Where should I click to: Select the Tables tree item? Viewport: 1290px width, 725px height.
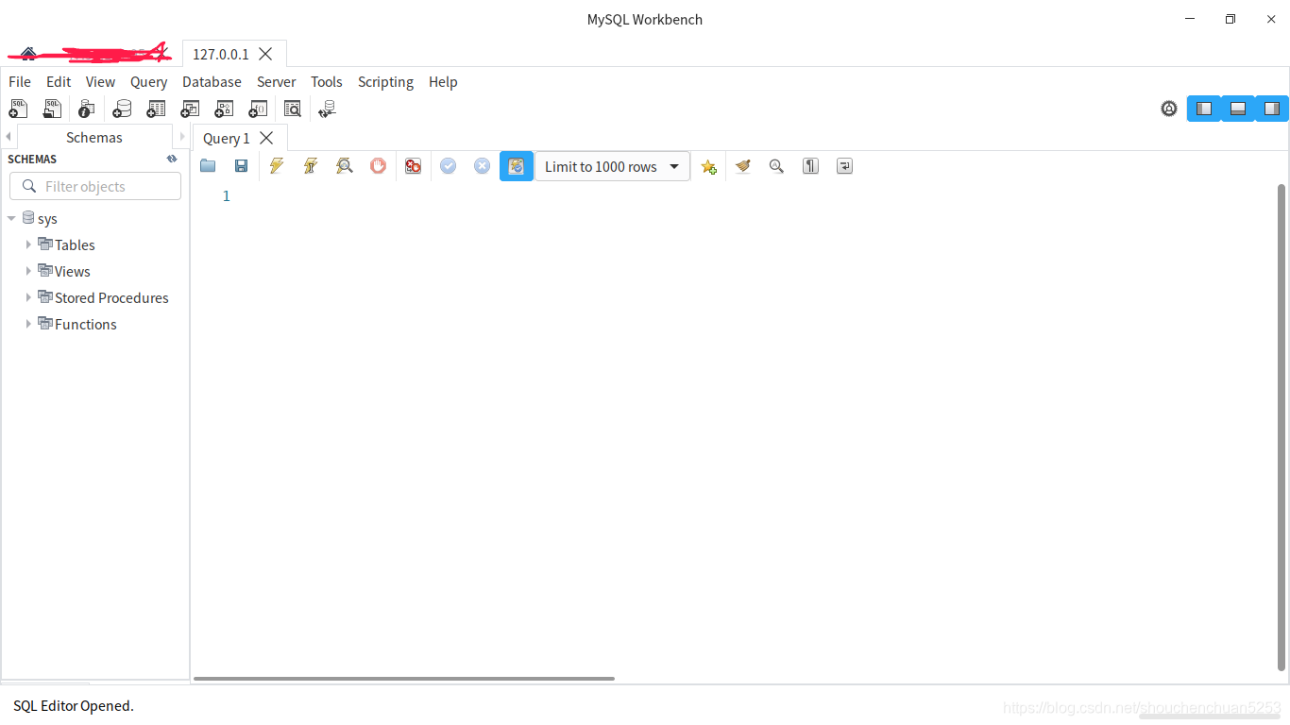click(75, 244)
